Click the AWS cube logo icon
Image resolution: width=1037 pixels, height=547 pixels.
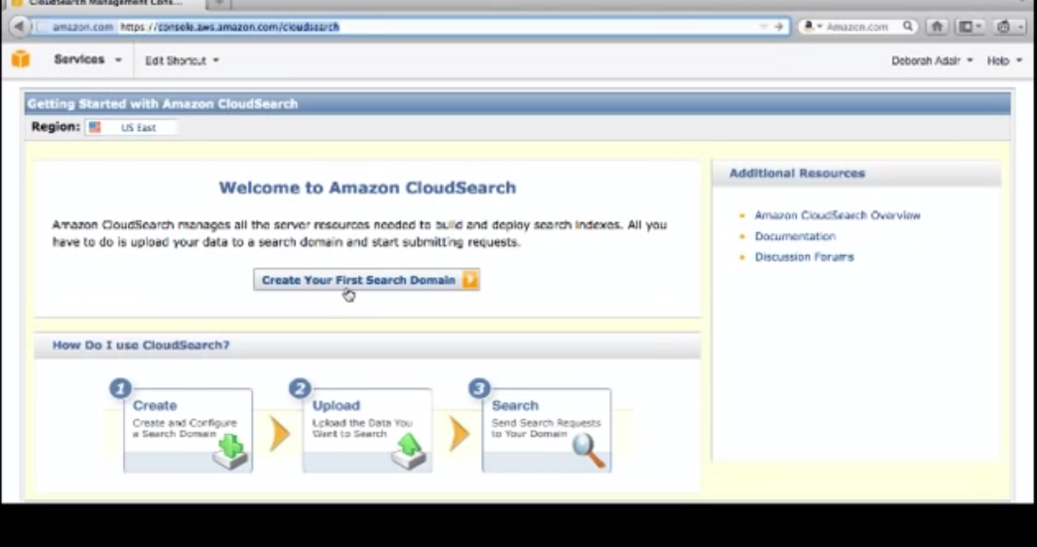point(21,59)
